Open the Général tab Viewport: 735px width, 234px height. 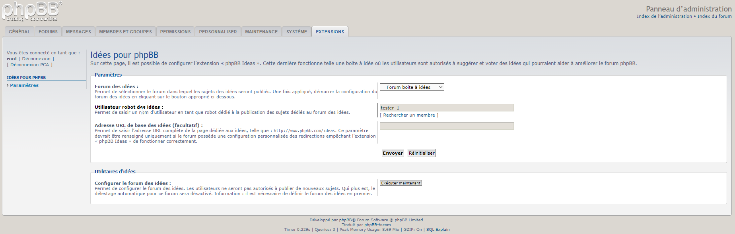tap(19, 32)
